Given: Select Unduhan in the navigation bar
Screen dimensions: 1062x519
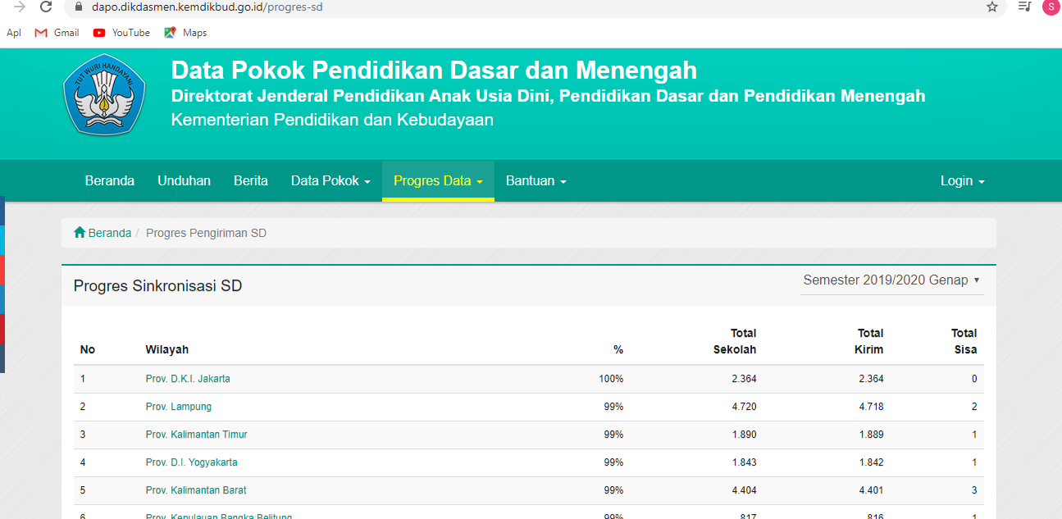Looking at the screenshot, I should [x=184, y=180].
